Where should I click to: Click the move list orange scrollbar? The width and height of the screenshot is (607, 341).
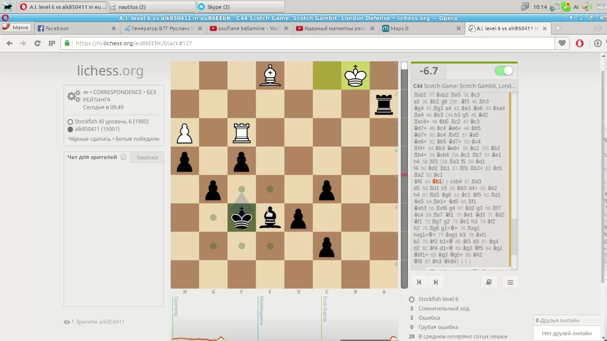pos(511,179)
